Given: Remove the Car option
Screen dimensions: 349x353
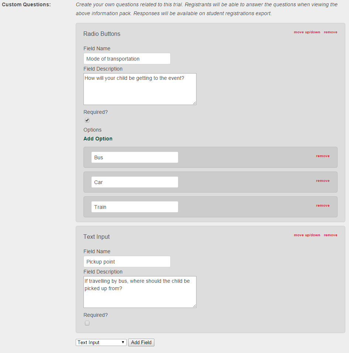Looking at the screenshot, I should [323, 181].
